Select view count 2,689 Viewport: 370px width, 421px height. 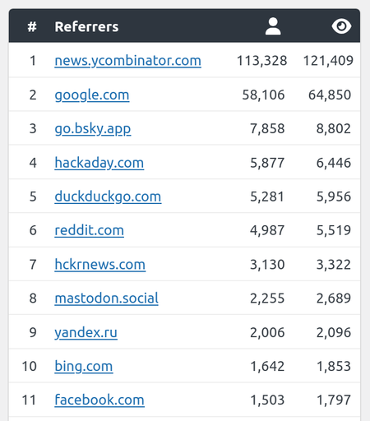pos(334,298)
